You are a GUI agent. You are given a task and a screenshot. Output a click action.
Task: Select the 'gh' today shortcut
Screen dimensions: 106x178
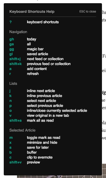12,39
